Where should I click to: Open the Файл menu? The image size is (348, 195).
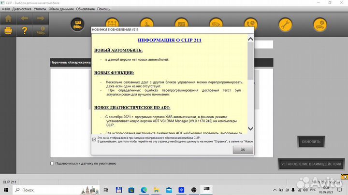pos(6,9)
